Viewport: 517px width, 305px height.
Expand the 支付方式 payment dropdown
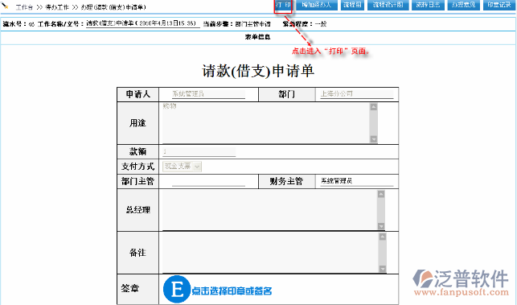coord(182,167)
